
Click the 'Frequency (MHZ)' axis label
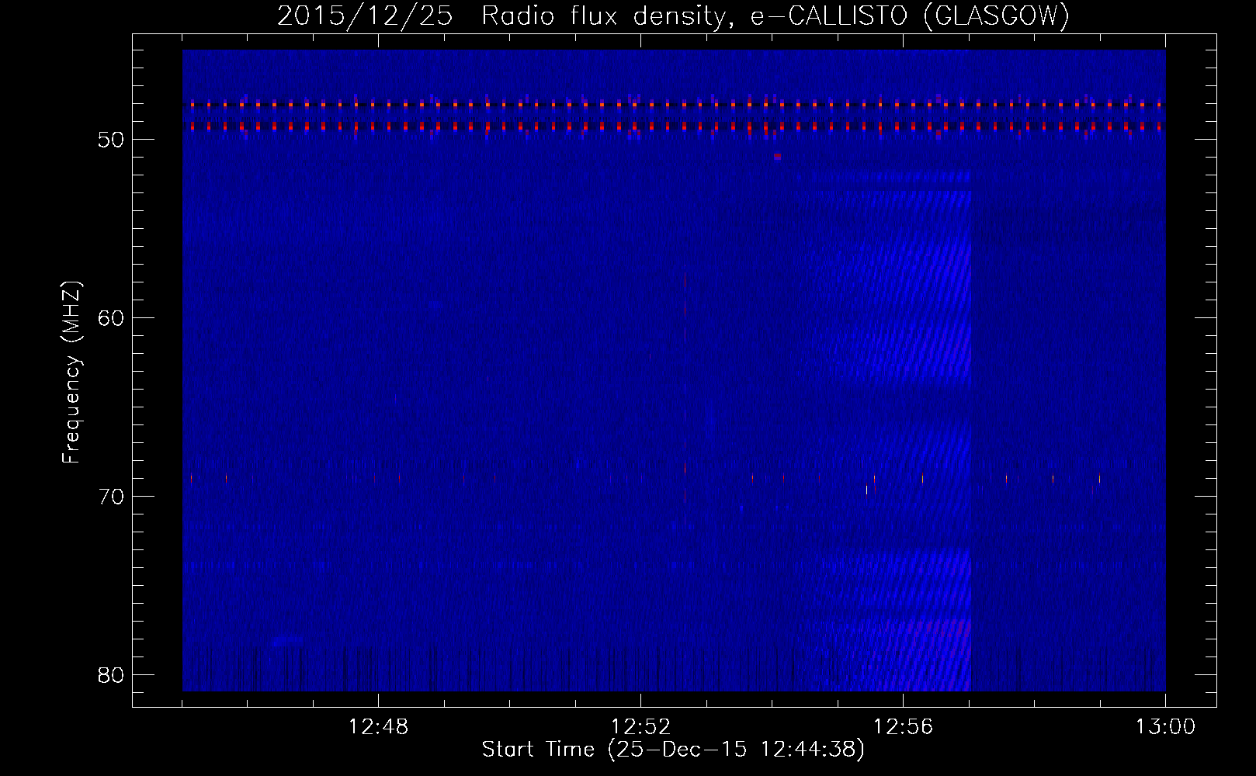coord(71,372)
